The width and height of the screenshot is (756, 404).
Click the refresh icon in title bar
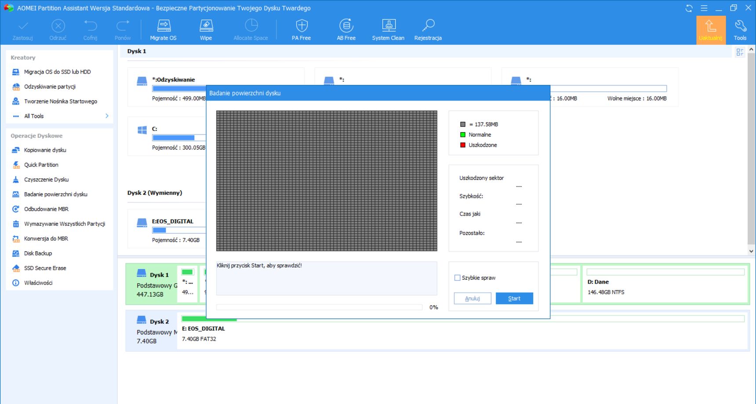[689, 8]
